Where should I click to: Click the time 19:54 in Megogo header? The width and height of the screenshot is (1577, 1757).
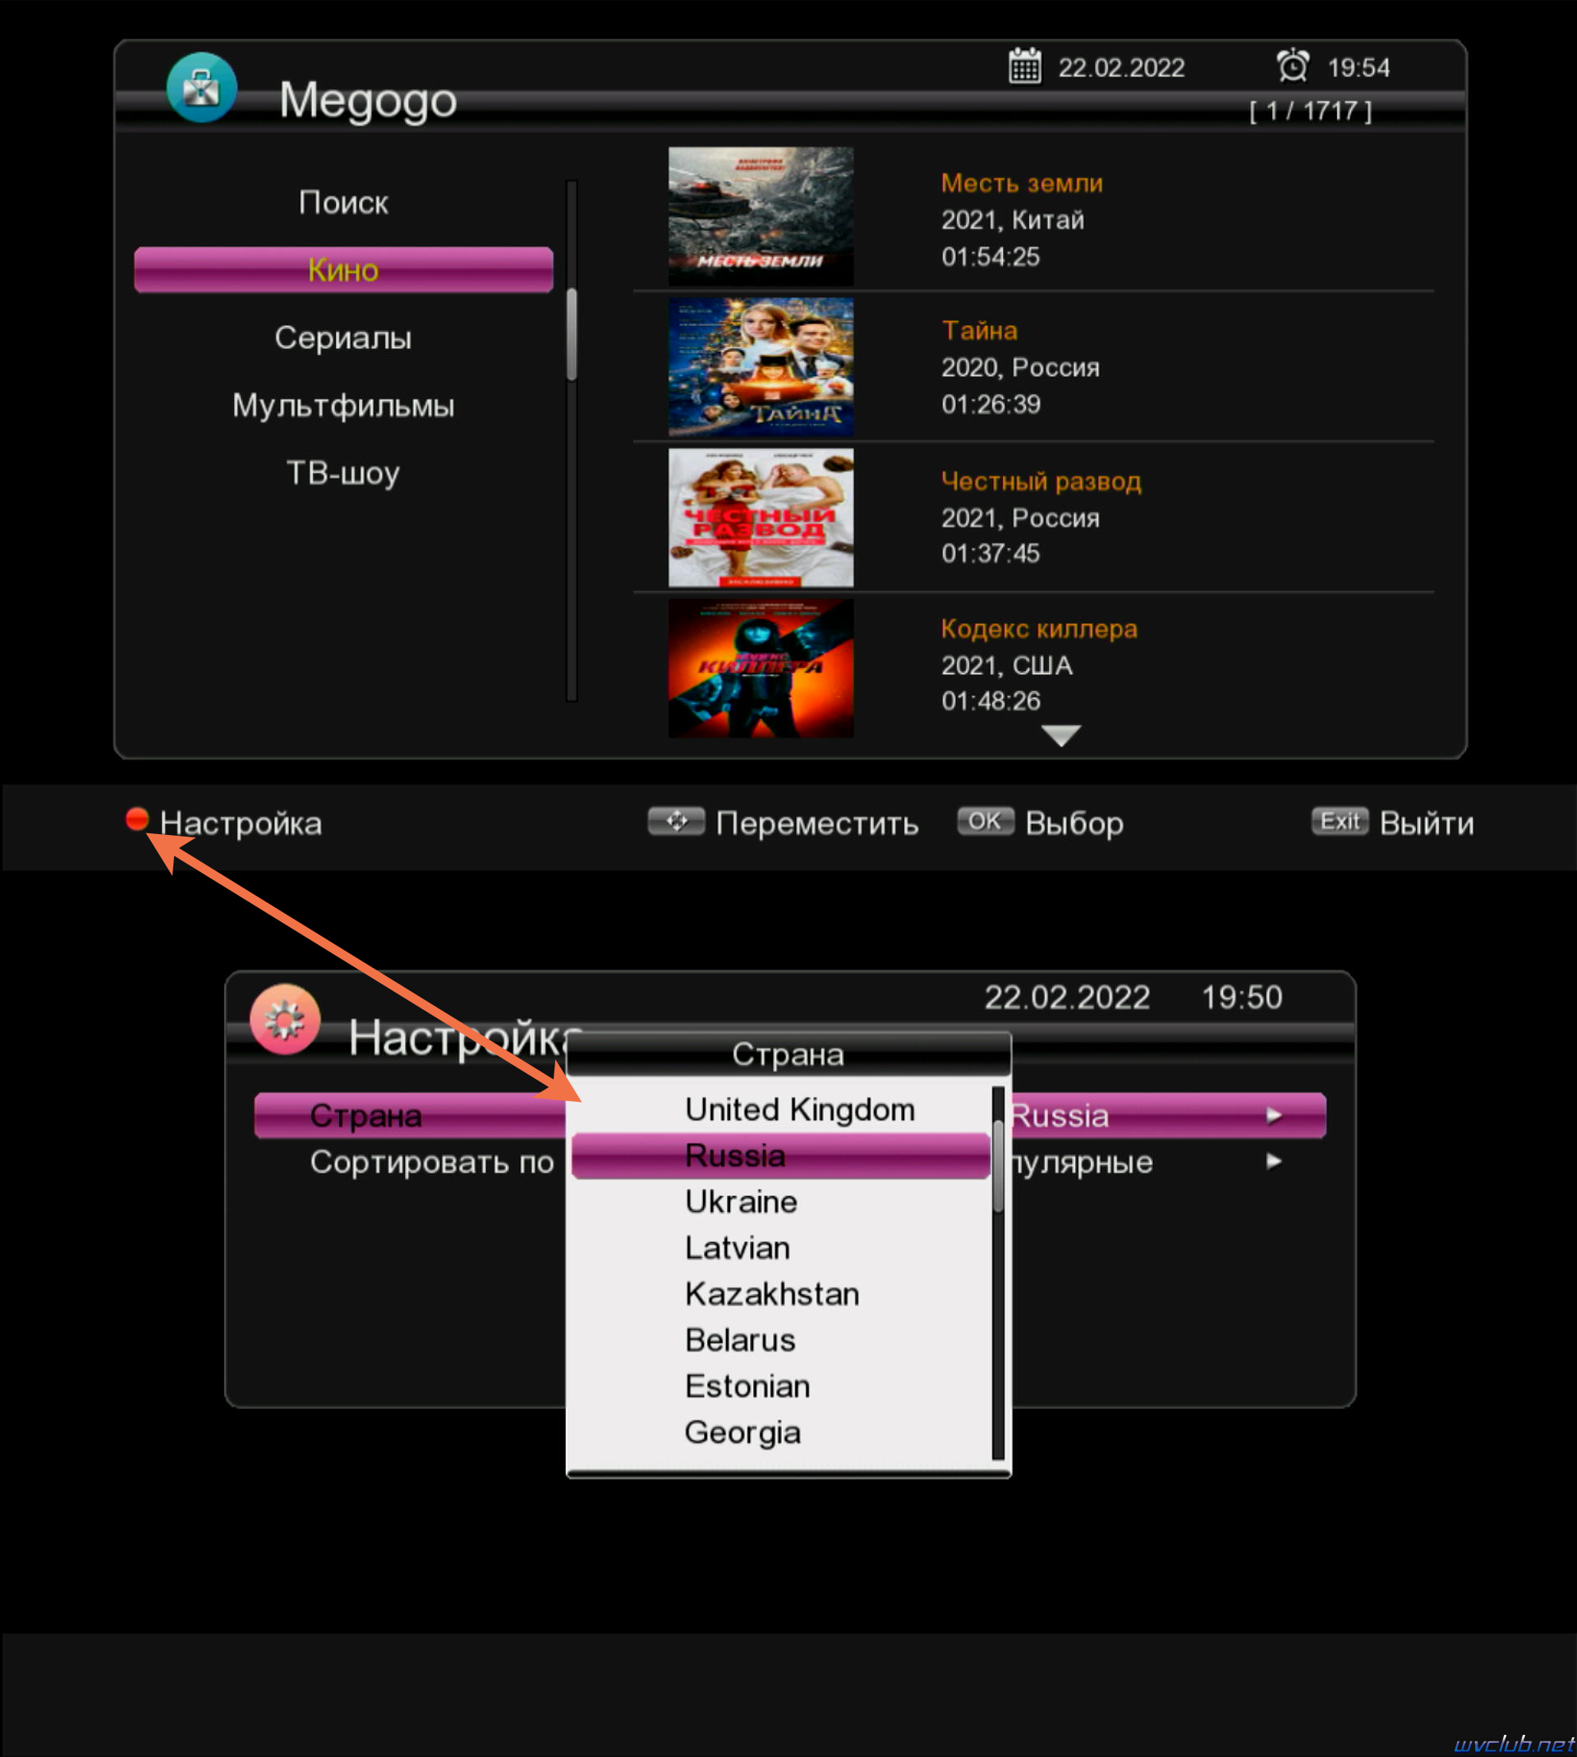pyautogui.click(x=1359, y=67)
